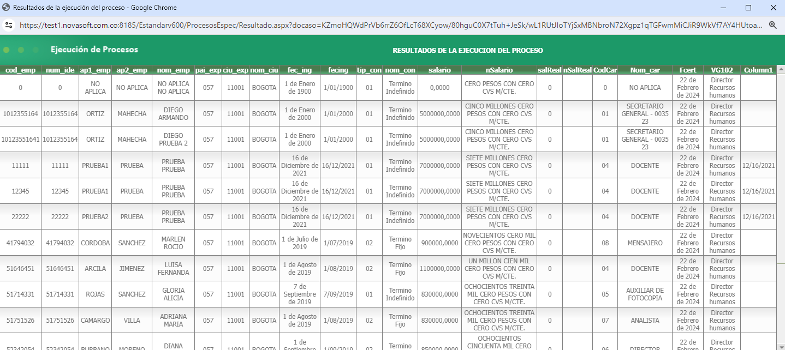
Task: Click the name cell 'DIEGO PRUEBA 2'
Action: 174,140
